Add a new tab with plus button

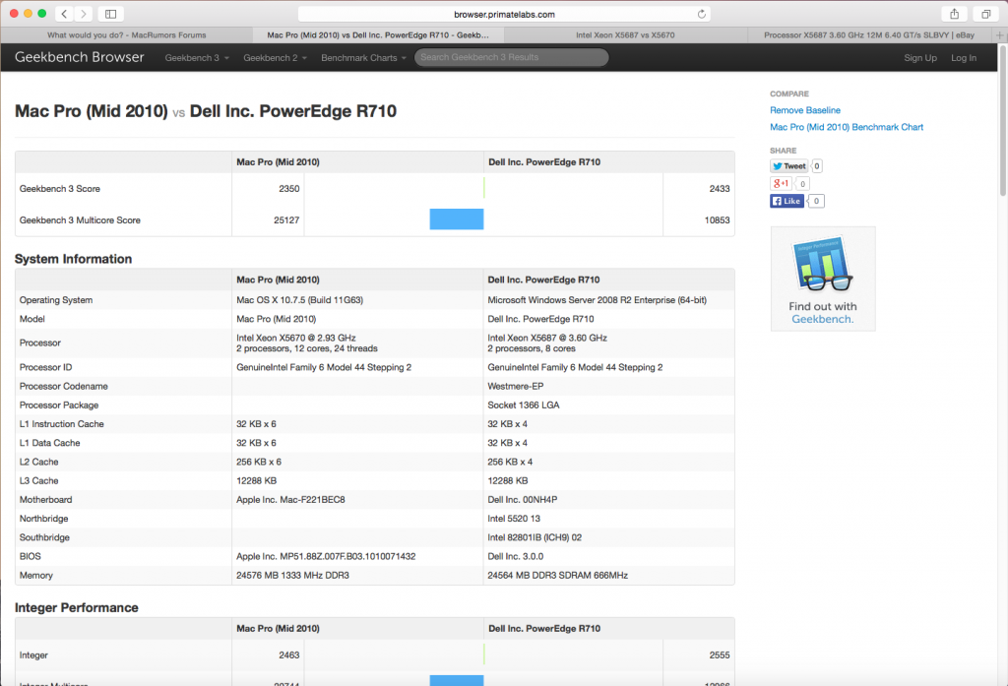1000,35
